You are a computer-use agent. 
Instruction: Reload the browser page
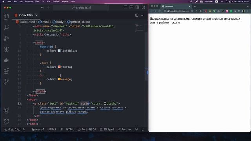pos(160,11)
